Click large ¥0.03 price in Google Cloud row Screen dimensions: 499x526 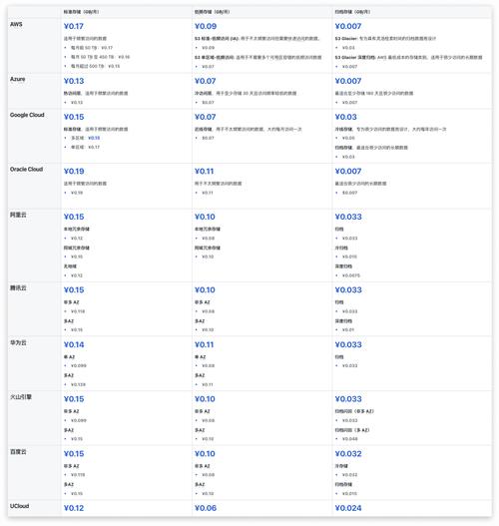(x=345, y=117)
